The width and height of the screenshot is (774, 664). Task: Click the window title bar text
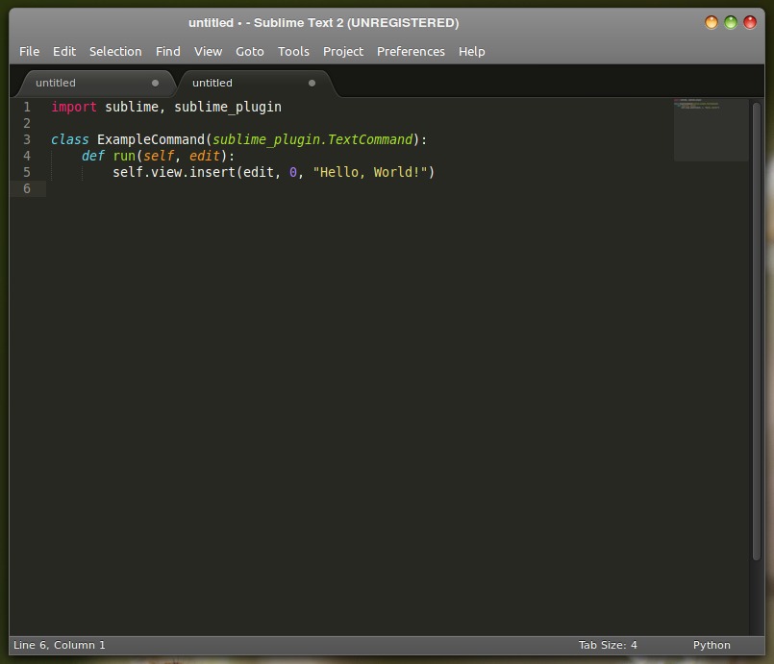[323, 23]
